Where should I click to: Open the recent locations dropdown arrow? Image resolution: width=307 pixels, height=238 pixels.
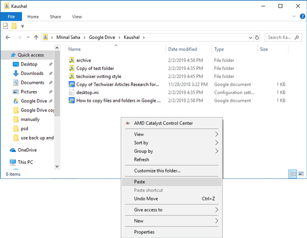(28, 37)
